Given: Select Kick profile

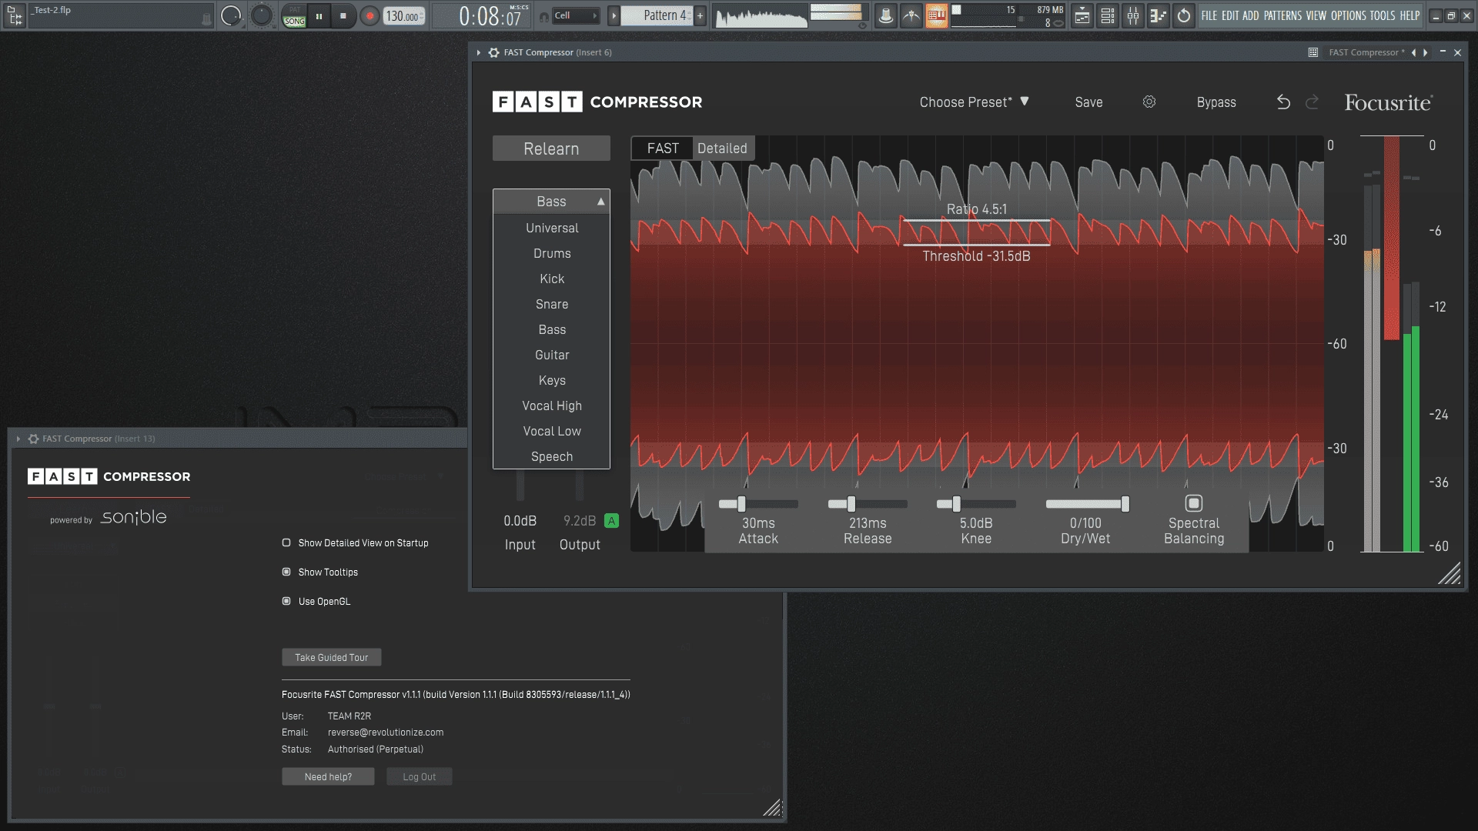Looking at the screenshot, I should pyautogui.click(x=552, y=279).
